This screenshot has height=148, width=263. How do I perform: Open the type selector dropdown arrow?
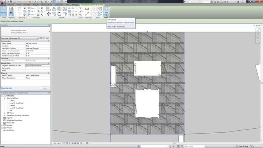tap(49, 32)
